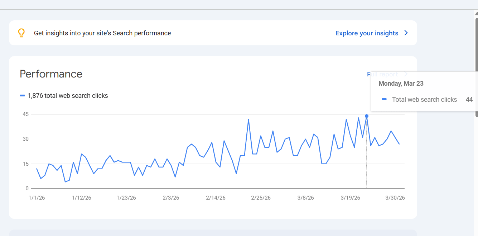This screenshot has height=236, width=478.
Task: Click the 1/1/26 x-axis date label
Action: (37, 198)
